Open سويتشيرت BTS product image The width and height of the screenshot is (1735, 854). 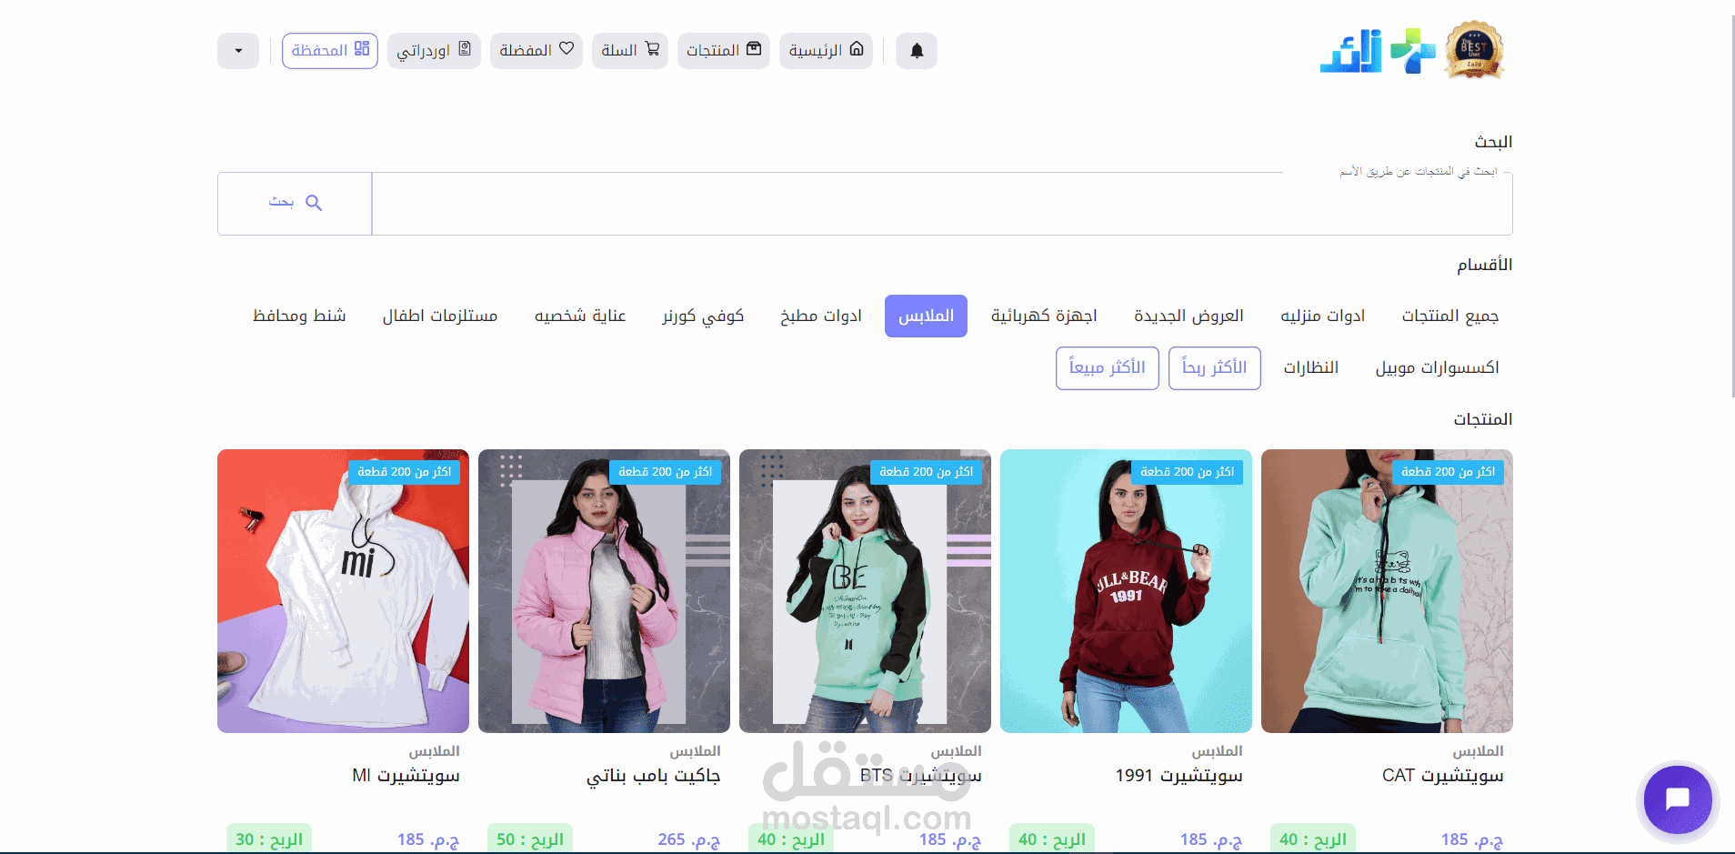pyautogui.click(x=865, y=591)
